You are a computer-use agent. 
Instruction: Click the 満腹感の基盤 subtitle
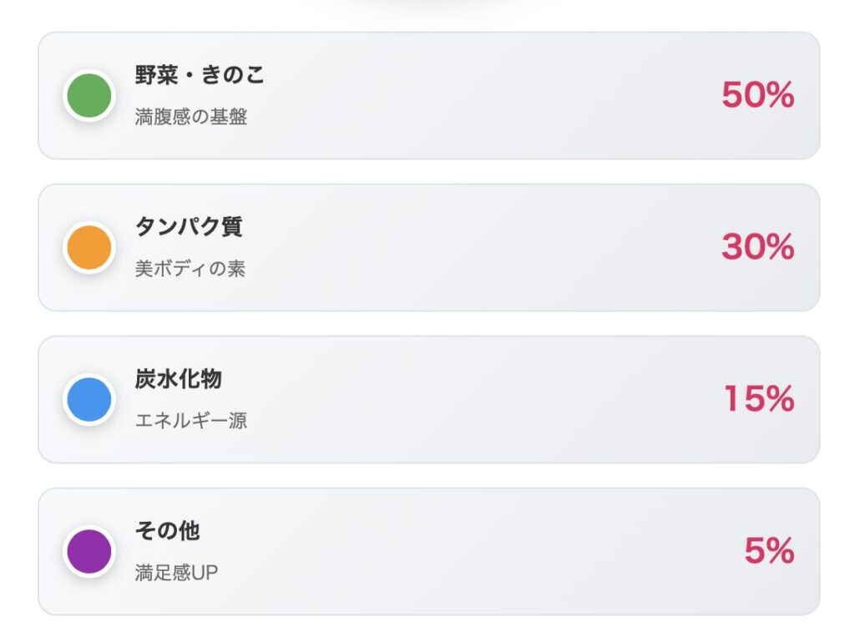(x=191, y=117)
